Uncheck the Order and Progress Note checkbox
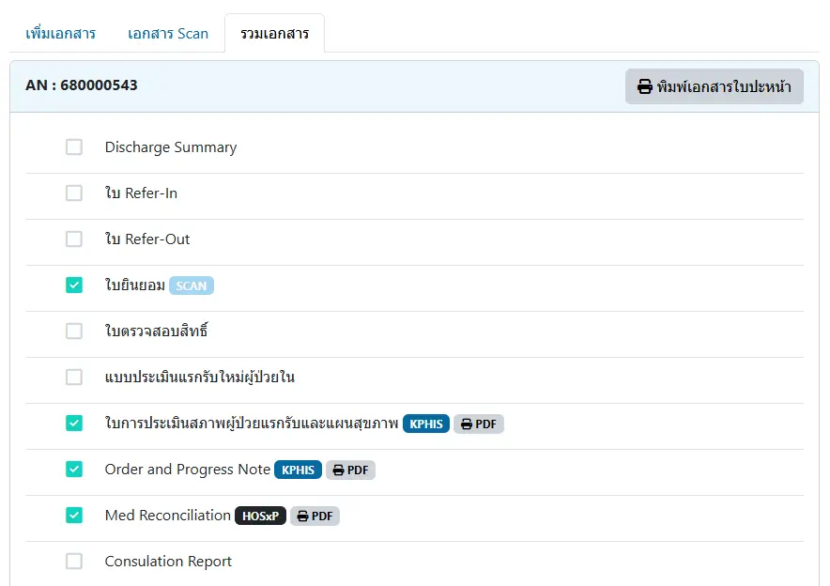830x586 pixels. [73, 470]
